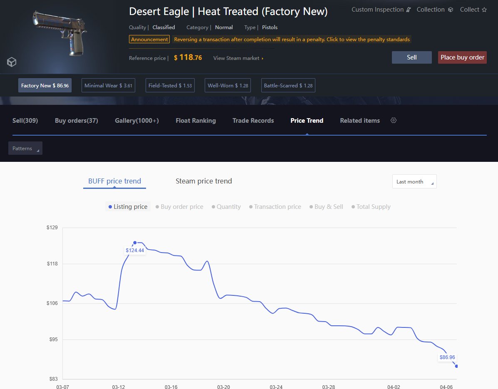Click the Collection text link
The image size is (498, 389).
pyautogui.click(x=430, y=10)
